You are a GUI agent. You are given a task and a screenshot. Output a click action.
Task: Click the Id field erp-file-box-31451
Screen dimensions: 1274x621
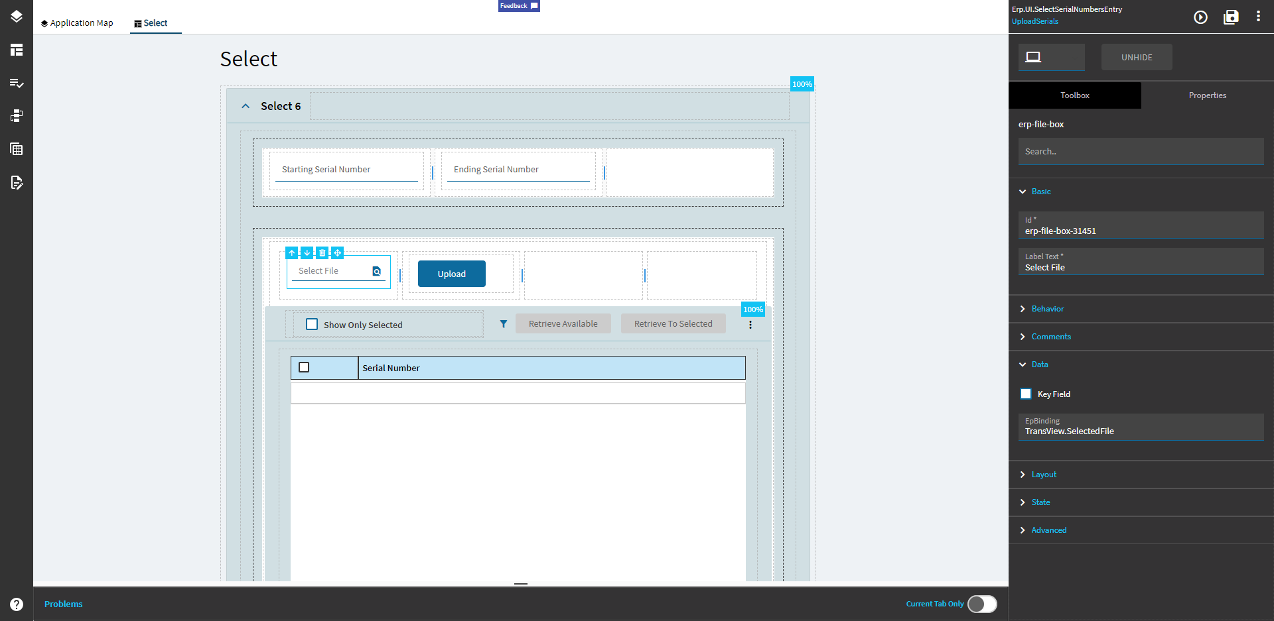click(1141, 225)
